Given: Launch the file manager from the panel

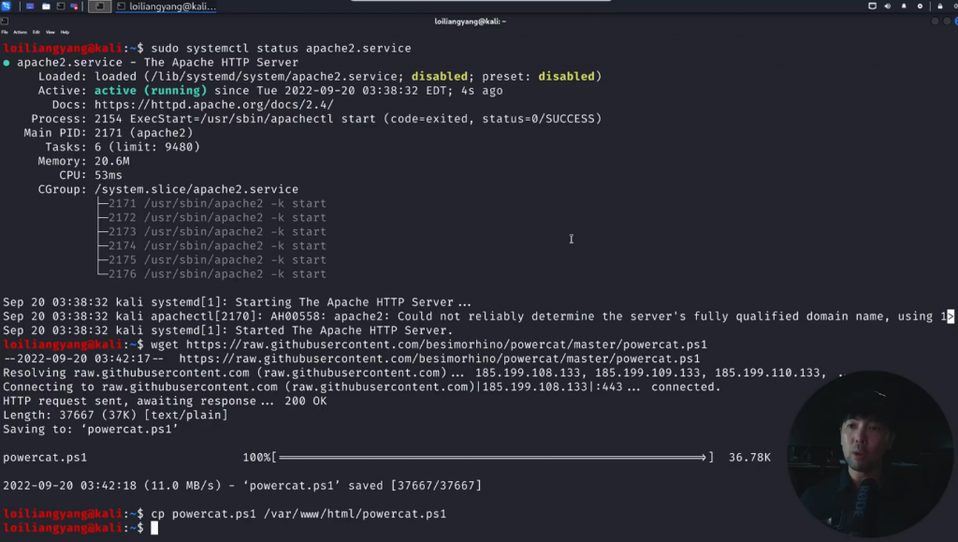Looking at the screenshot, I should pos(46,7).
